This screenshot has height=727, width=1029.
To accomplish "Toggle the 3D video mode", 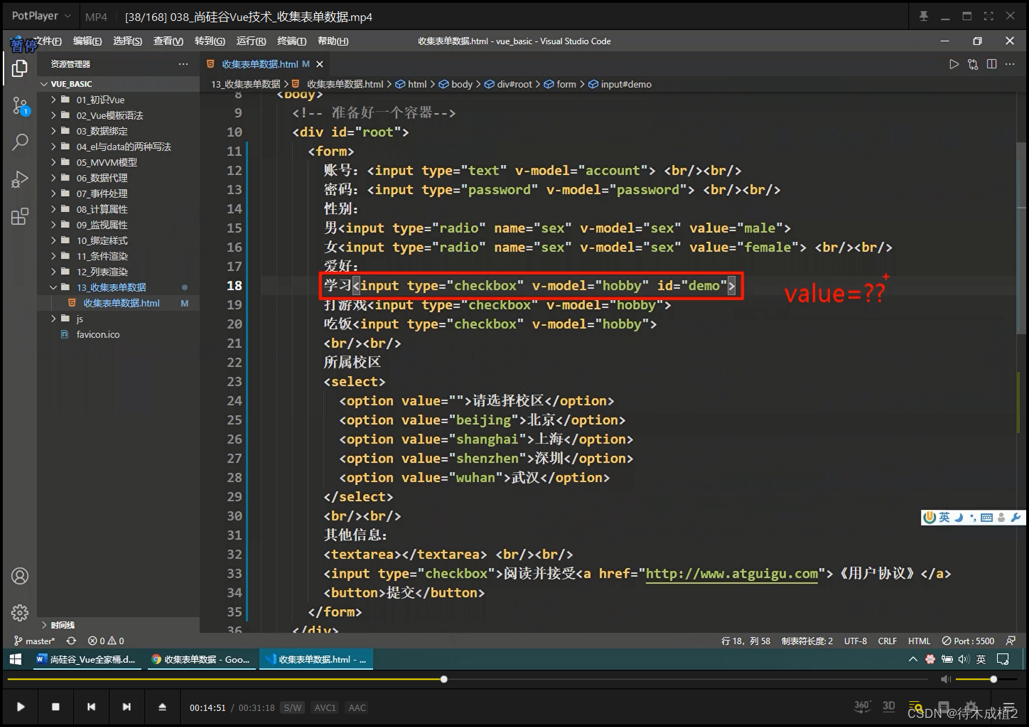I will point(889,706).
